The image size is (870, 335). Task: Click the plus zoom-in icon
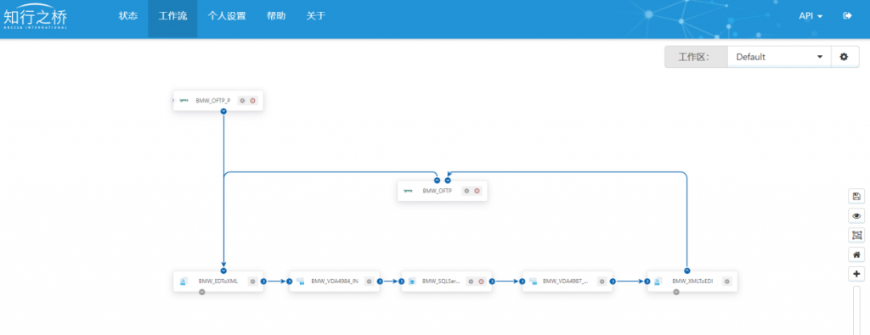[856, 274]
